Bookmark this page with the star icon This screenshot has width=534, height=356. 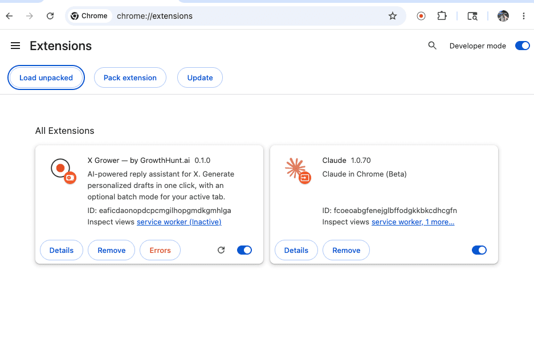(393, 16)
